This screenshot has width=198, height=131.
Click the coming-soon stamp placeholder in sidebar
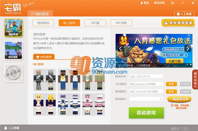tap(14, 73)
